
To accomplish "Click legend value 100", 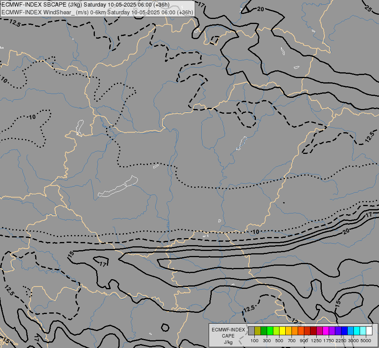I will tap(254, 341).
